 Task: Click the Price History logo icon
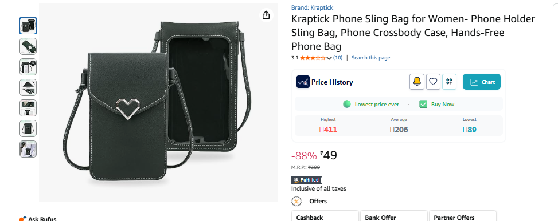tap(303, 82)
